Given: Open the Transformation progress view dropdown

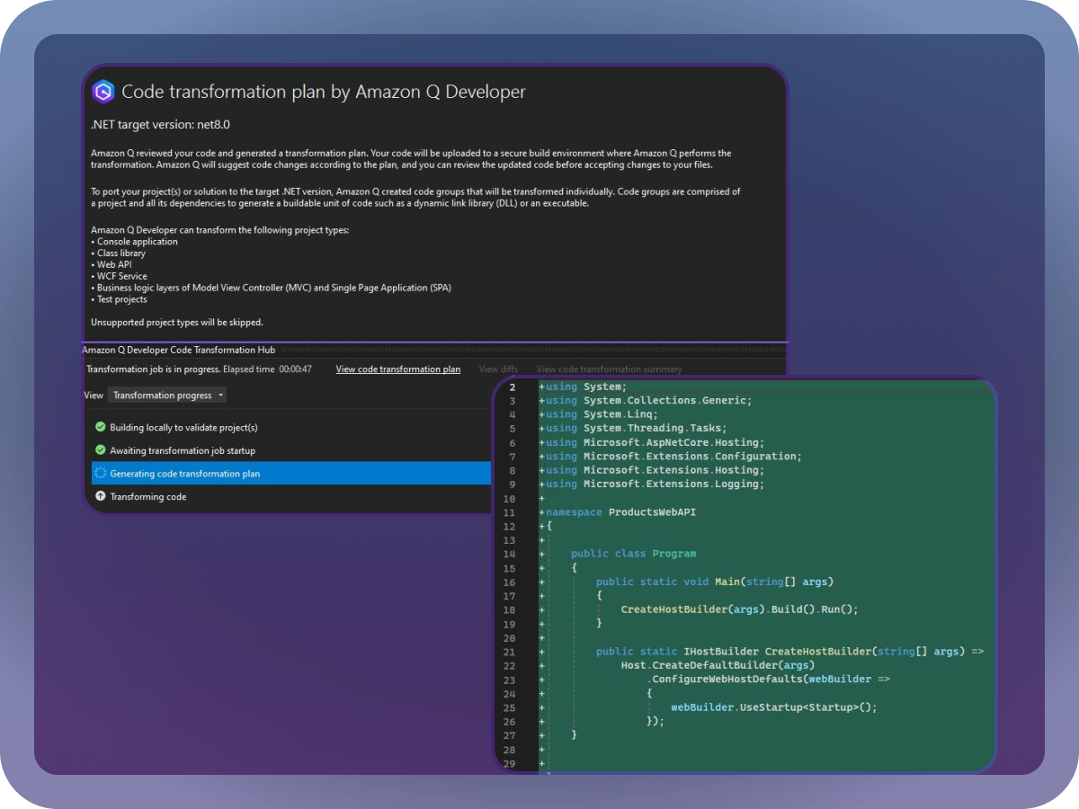Looking at the screenshot, I should click(x=167, y=395).
